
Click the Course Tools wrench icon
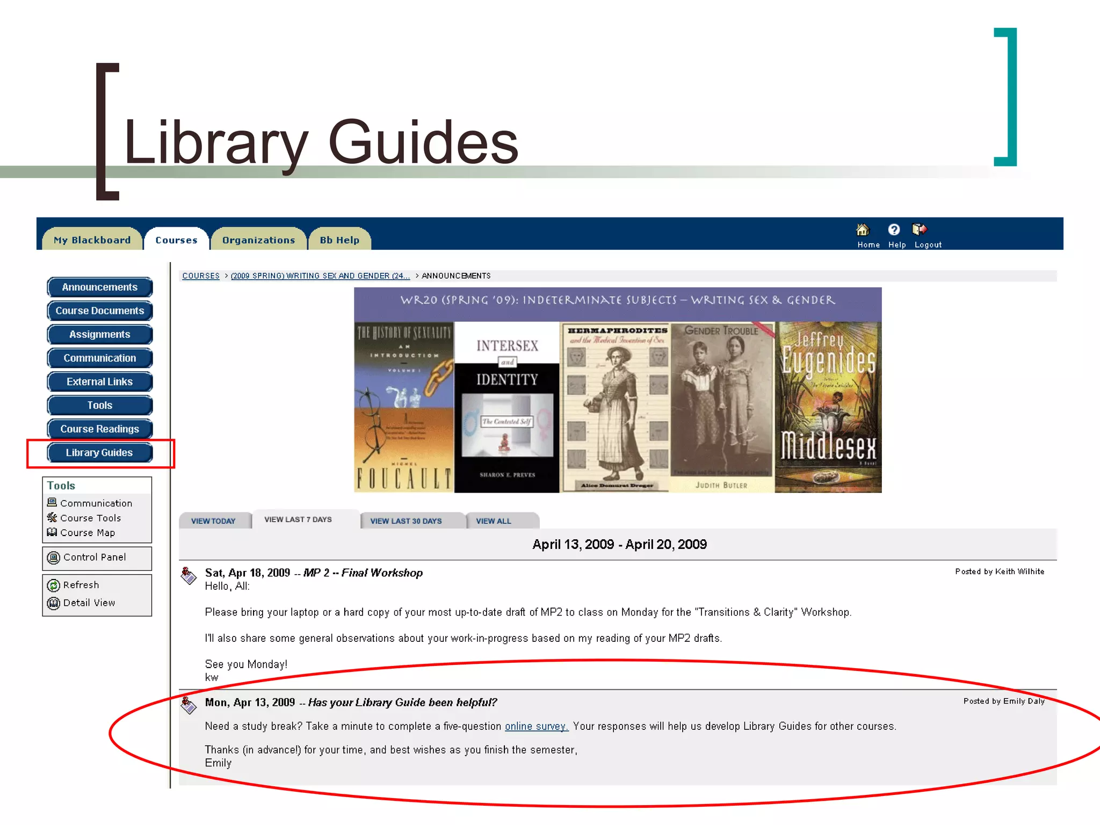click(x=52, y=518)
